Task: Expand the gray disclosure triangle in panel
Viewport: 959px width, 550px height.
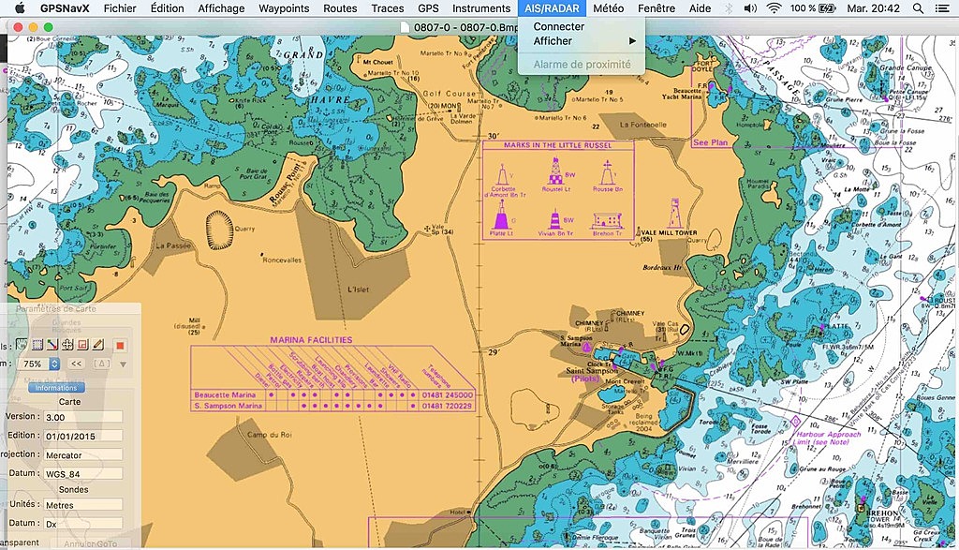Action: (123, 364)
